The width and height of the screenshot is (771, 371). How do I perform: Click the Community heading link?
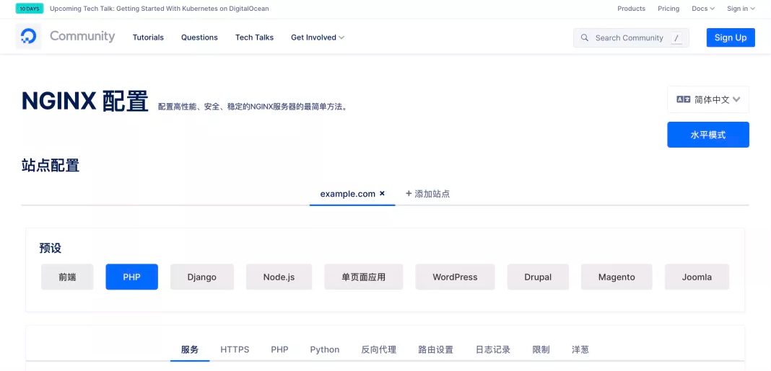82,36
